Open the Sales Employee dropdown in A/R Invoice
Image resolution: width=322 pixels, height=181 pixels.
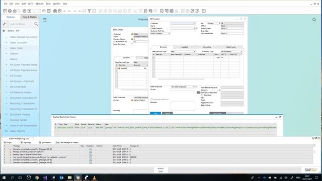[x=194, y=86]
